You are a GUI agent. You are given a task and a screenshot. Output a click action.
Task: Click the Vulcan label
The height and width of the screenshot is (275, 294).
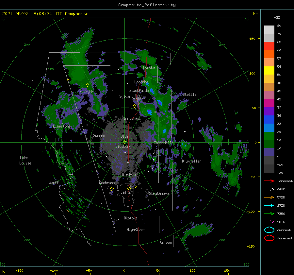[166, 243]
